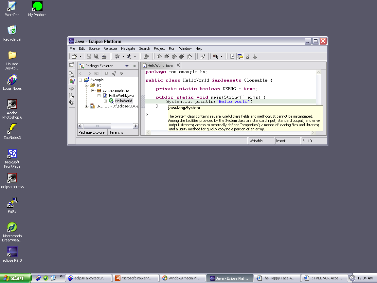377x283 pixels.
Task: Click the Run running-man toolbar icon
Action: pyautogui.click(x=129, y=56)
